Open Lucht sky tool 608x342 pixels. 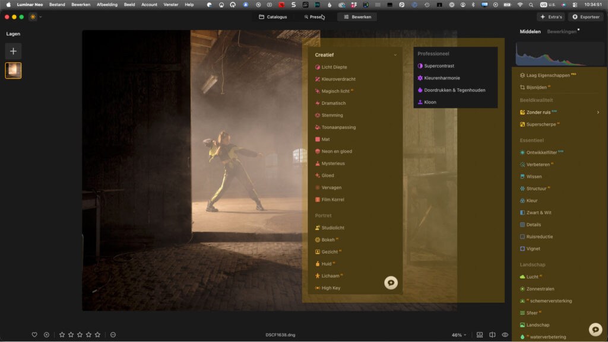531,277
